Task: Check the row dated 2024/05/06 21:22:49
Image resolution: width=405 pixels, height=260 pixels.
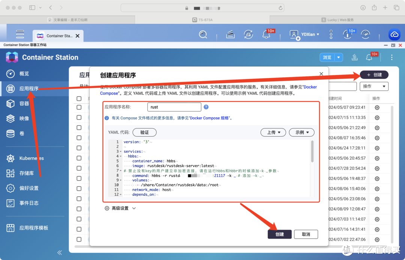Action: coord(79,128)
